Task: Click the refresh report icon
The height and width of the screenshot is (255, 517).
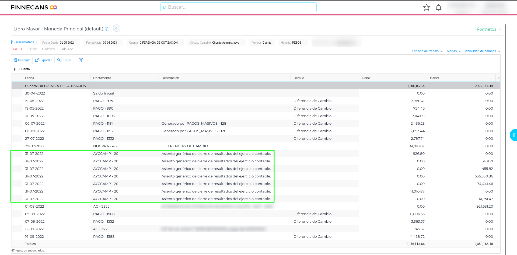Action: (x=117, y=28)
